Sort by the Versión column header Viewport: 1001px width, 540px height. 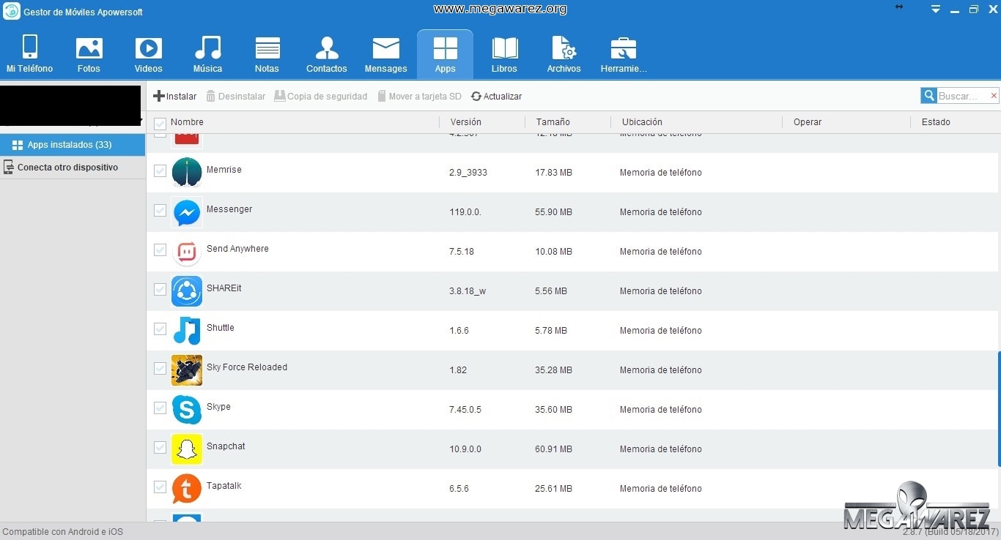[x=466, y=122]
